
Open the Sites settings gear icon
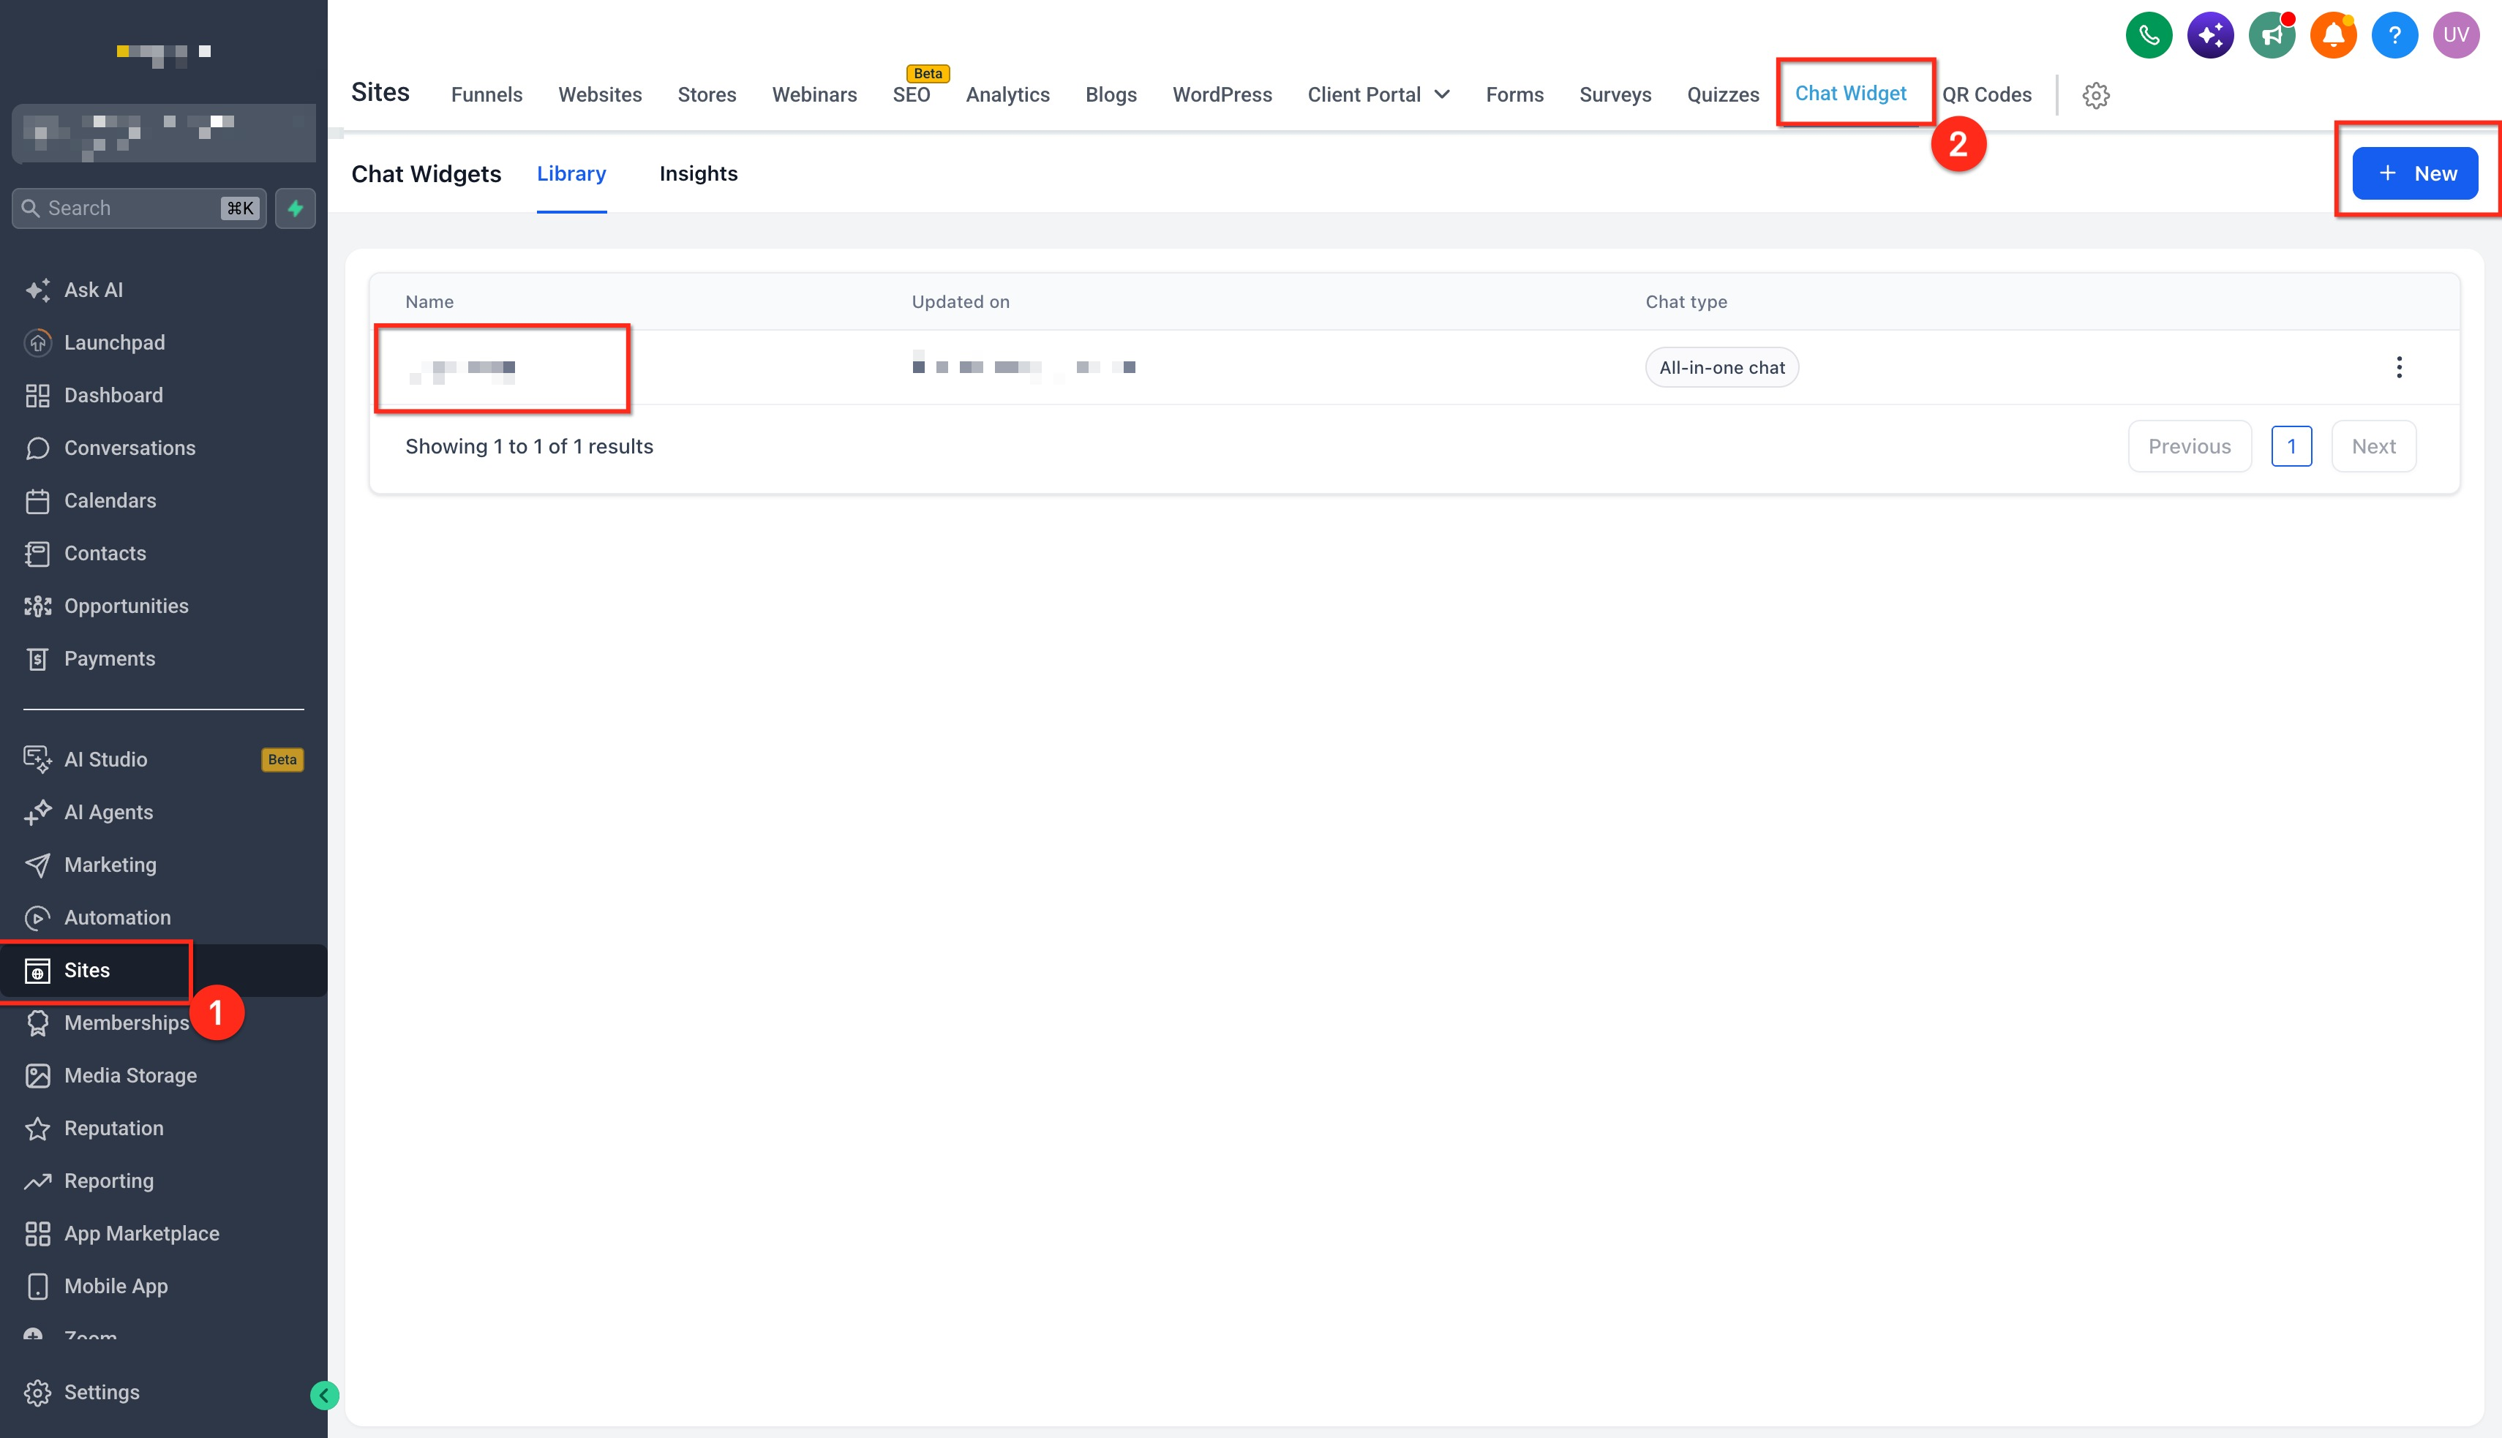coord(2096,95)
